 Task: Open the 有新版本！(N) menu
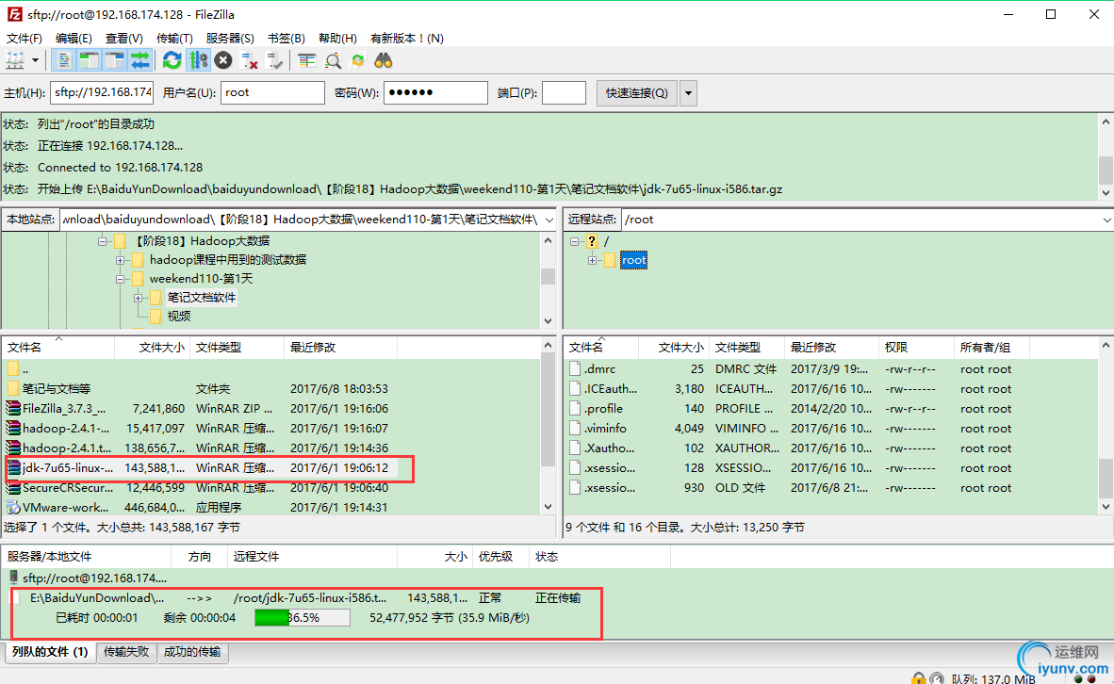pos(407,39)
